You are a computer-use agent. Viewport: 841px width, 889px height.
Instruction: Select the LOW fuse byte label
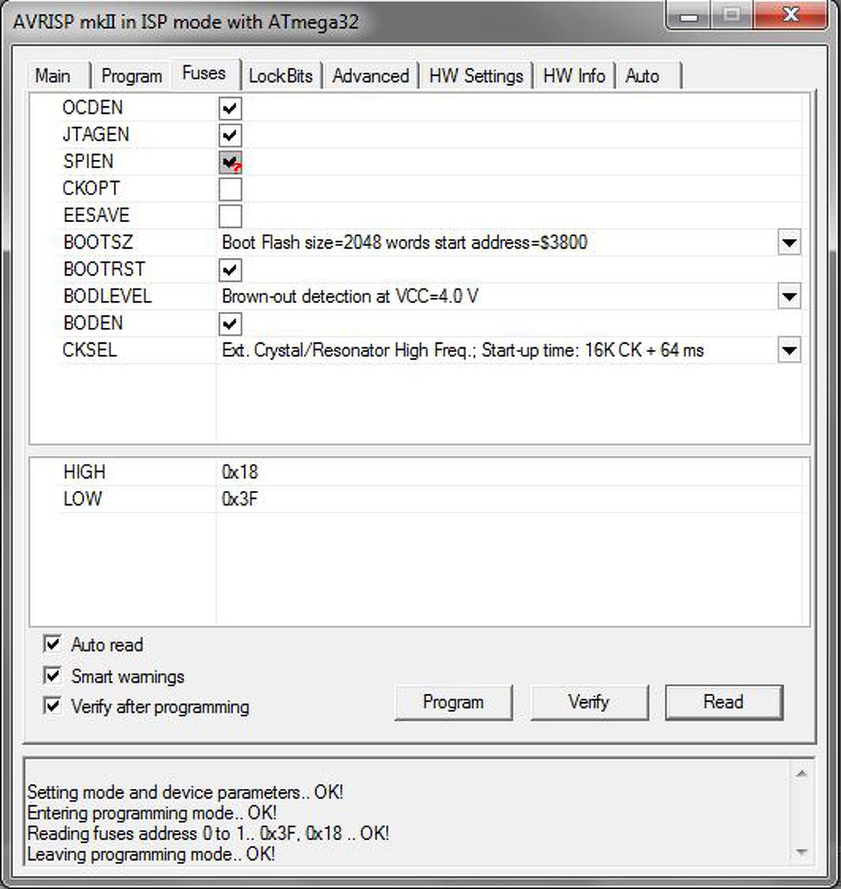(82, 499)
